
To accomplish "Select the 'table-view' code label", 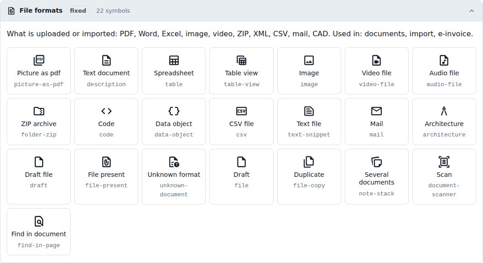I will [241, 84].
